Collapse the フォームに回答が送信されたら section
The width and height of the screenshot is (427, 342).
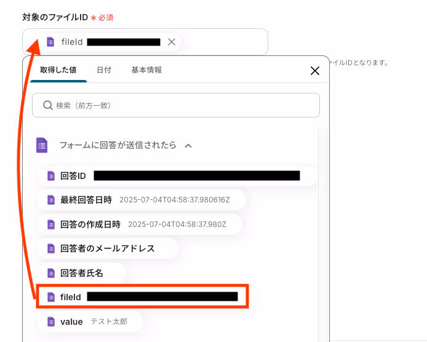click(x=188, y=146)
